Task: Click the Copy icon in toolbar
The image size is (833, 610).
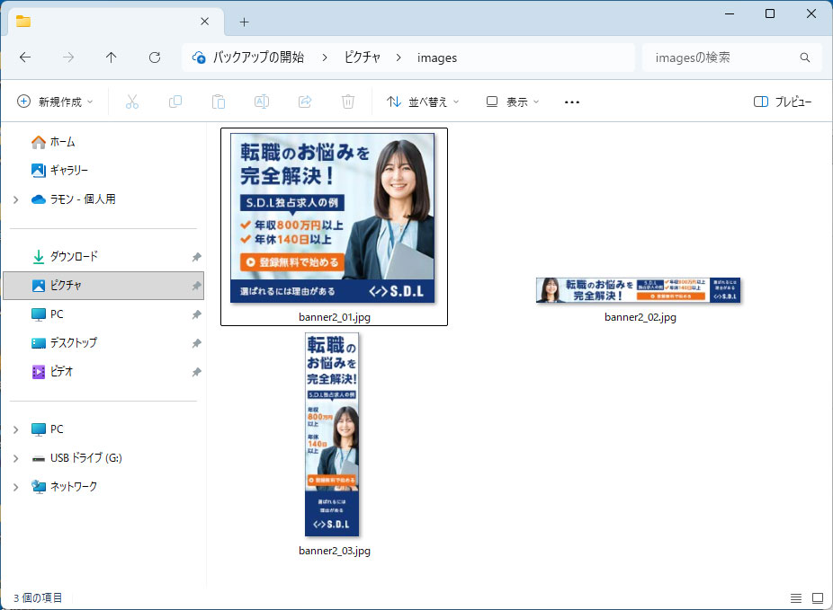Action: pos(175,102)
